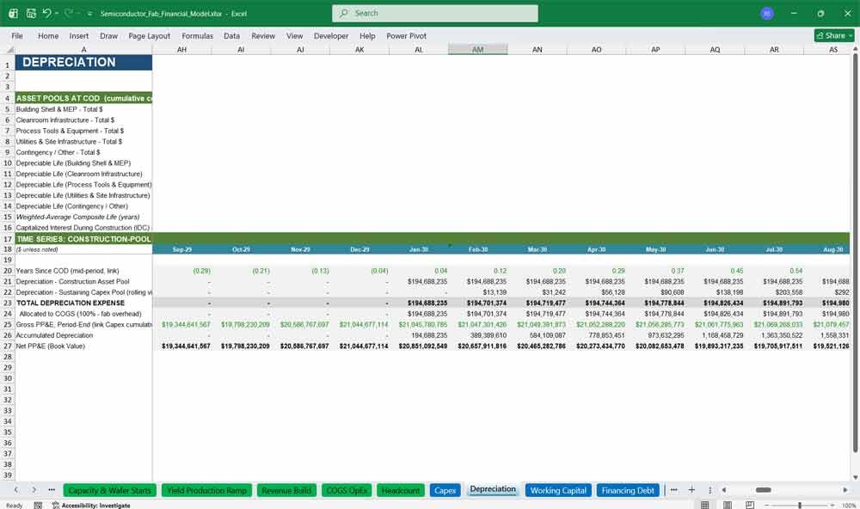Select TOTAL DEPRECIATION EXPENSE label cell
This screenshot has width=860, height=509.
[x=84, y=303]
